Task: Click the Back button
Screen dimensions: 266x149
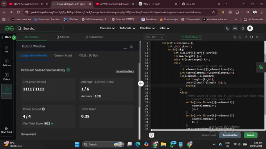Action: point(6,37)
